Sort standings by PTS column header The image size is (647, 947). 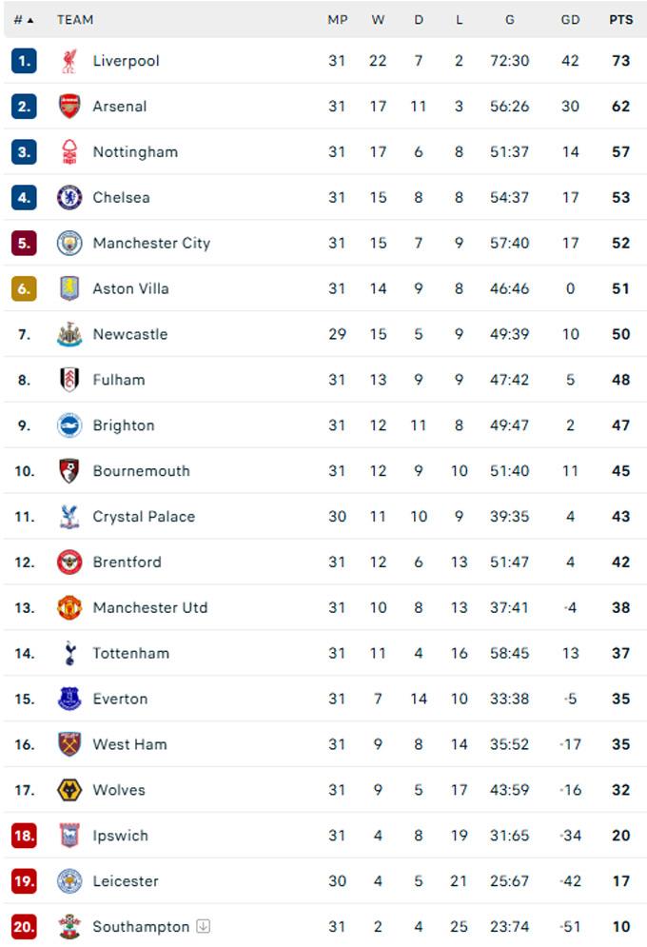[x=620, y=20]
